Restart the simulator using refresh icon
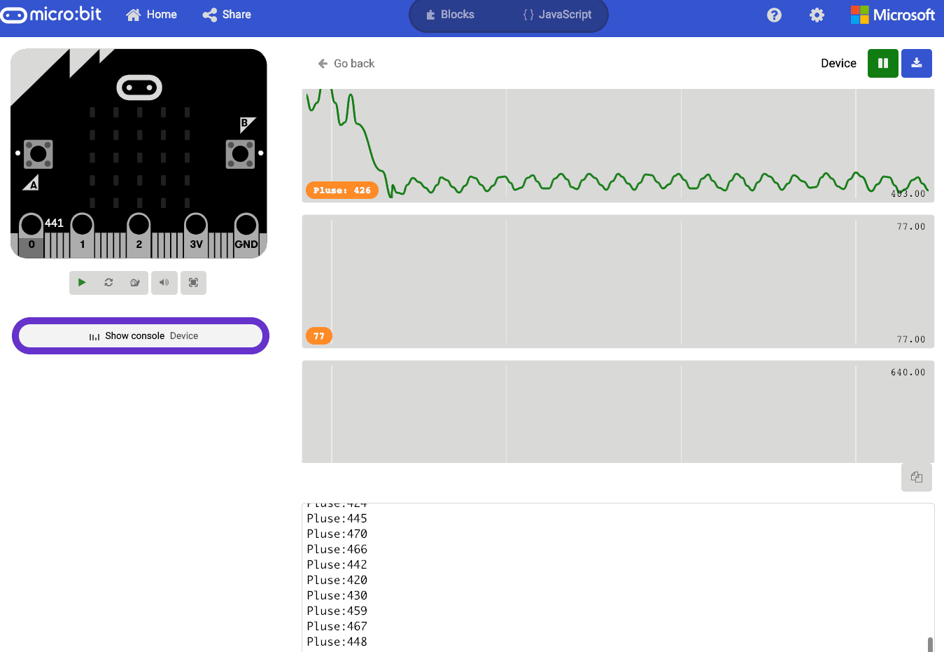The image size is (944, 652). pyautogui.click(x=108, y=282)
